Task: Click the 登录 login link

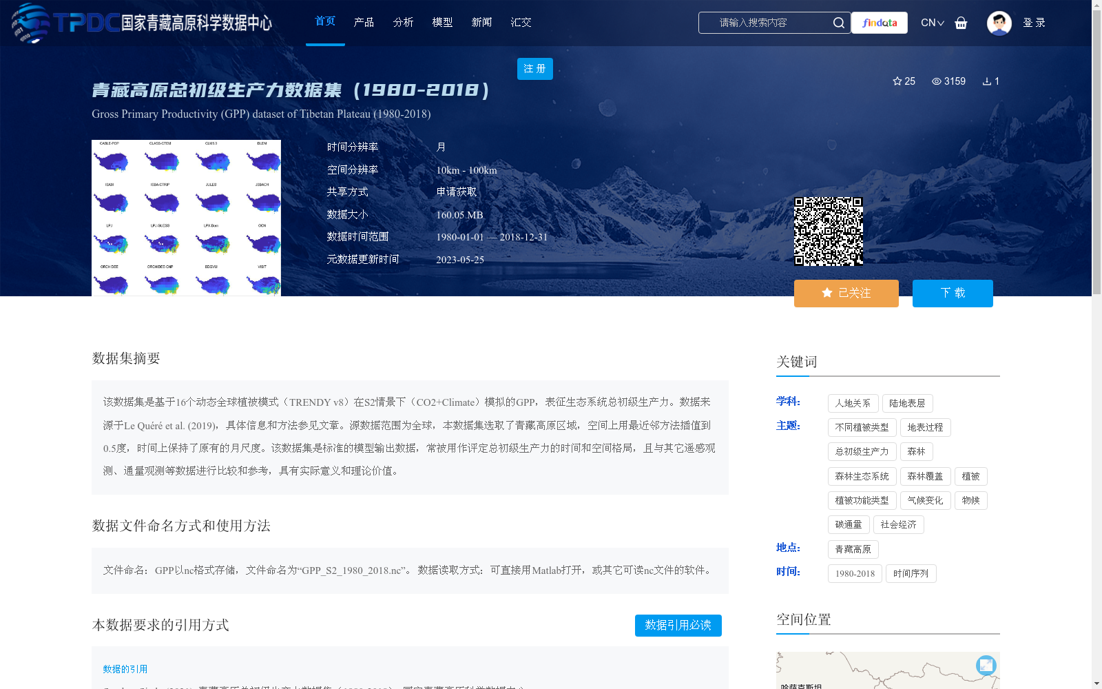Action: click(1035, 23)
